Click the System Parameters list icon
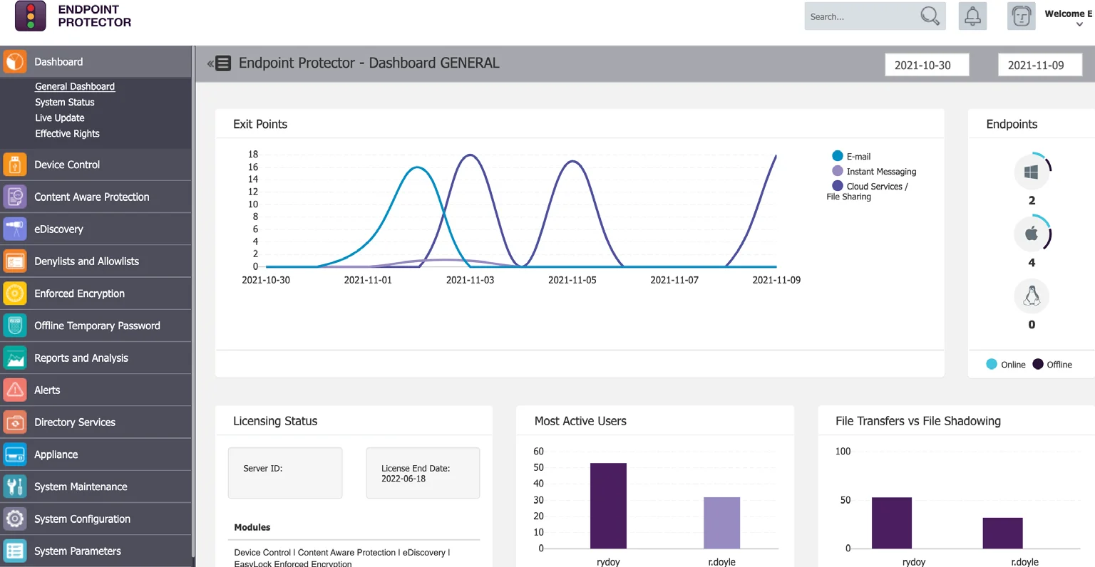Viewport: 1095px width, 567px height. click(15, 551)
